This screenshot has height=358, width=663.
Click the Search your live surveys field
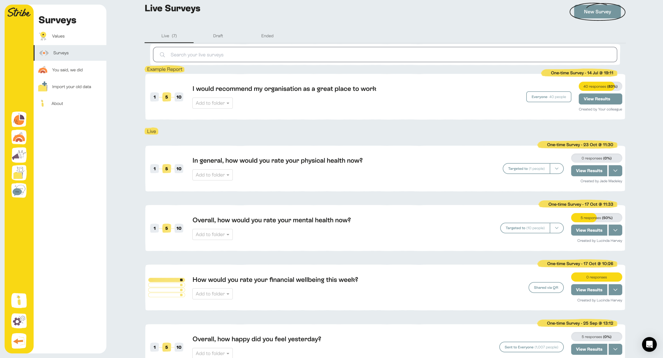point(385,55)
